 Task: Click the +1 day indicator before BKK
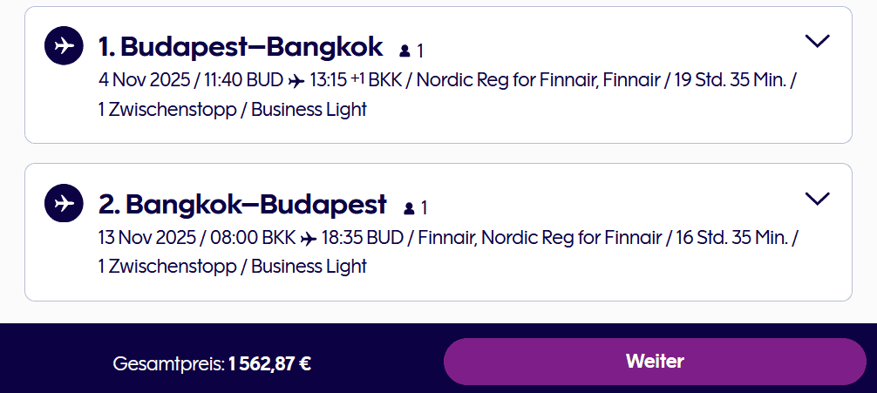[x=357, y=78]
